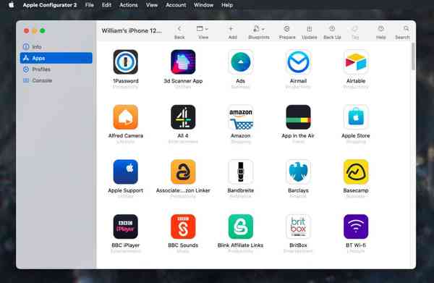Screen dimensions: 434x283
Task: Click the Basecamp app icon
Action: [356, 172]
